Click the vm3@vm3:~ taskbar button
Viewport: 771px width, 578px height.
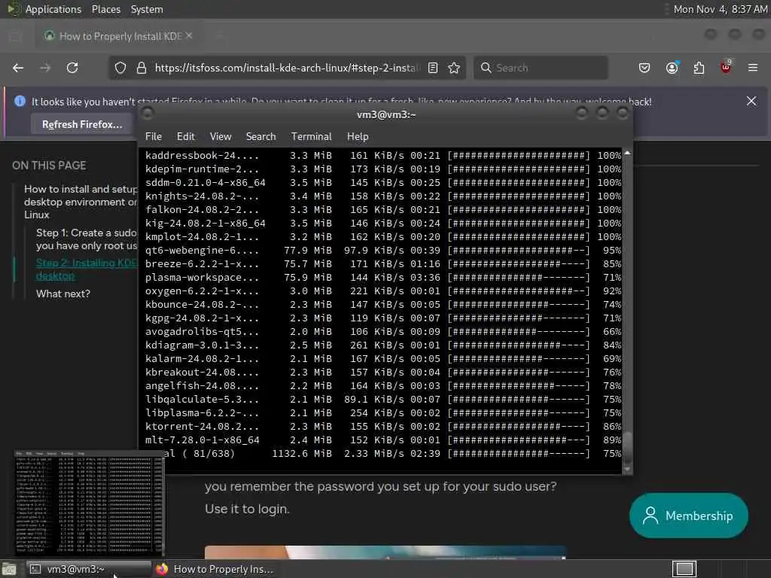click(x=89, y=569)
